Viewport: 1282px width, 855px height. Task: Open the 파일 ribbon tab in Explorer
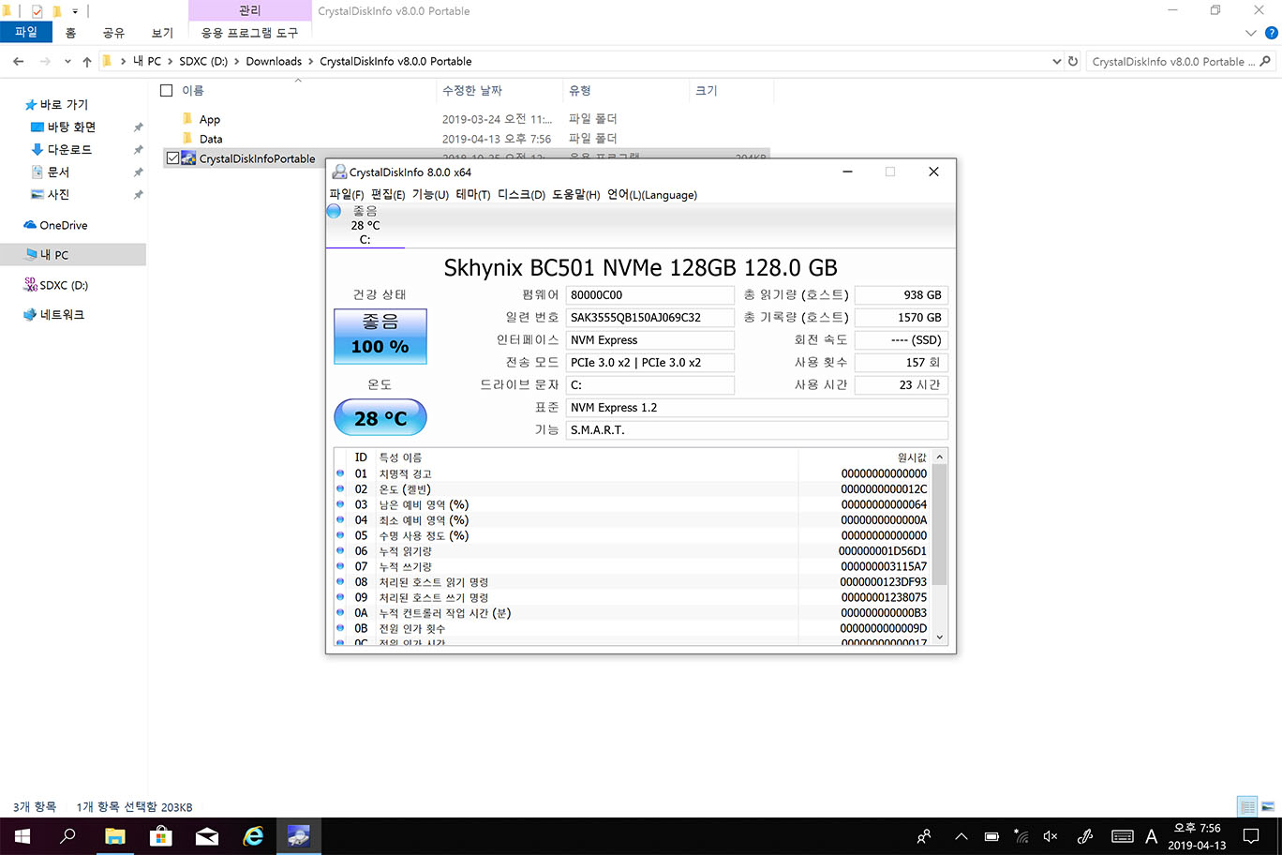26,32
